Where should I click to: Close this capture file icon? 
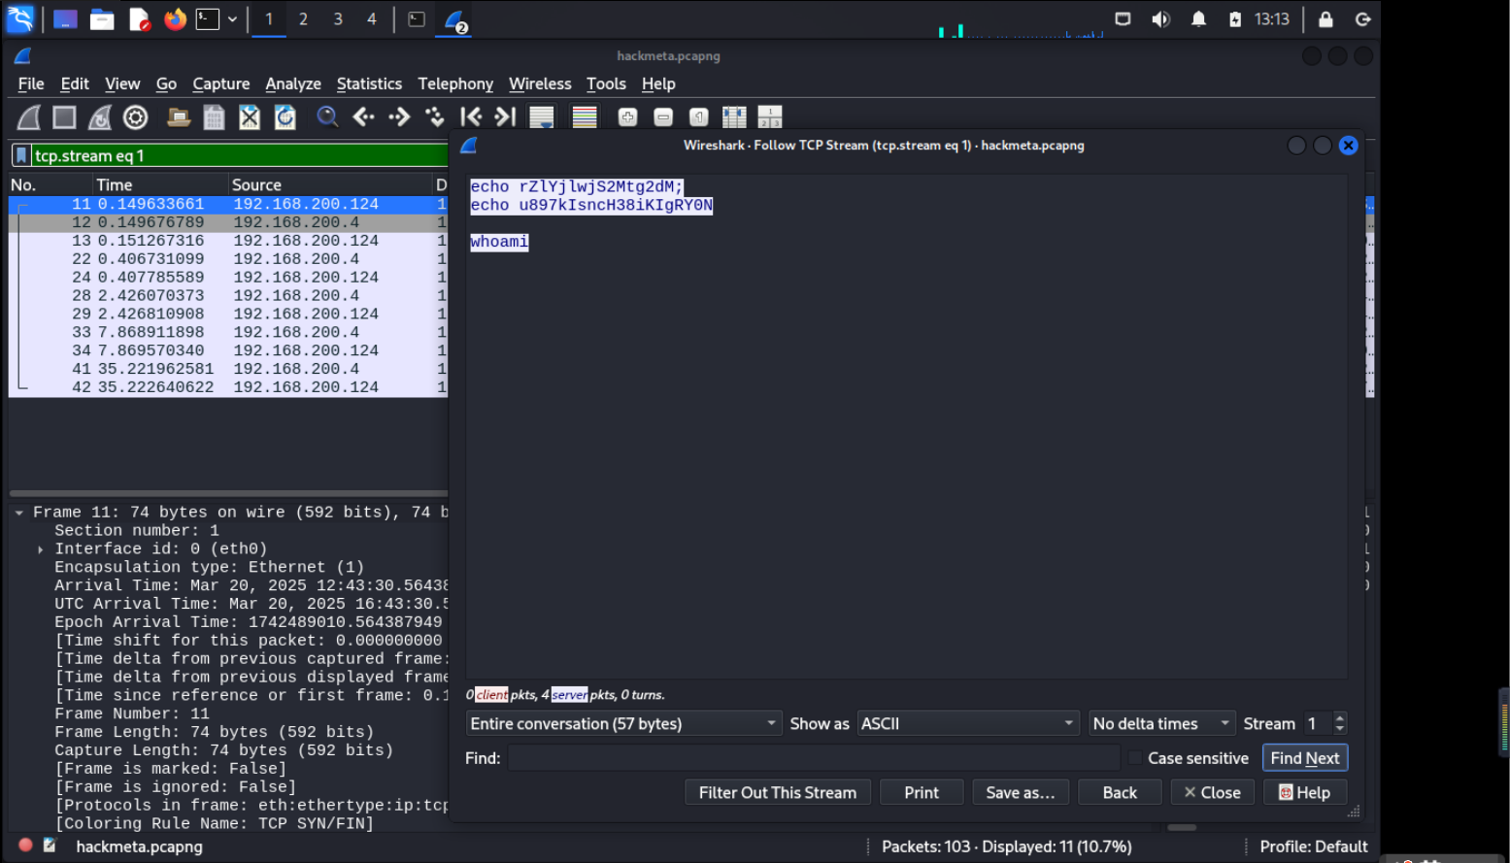point(250,117)
